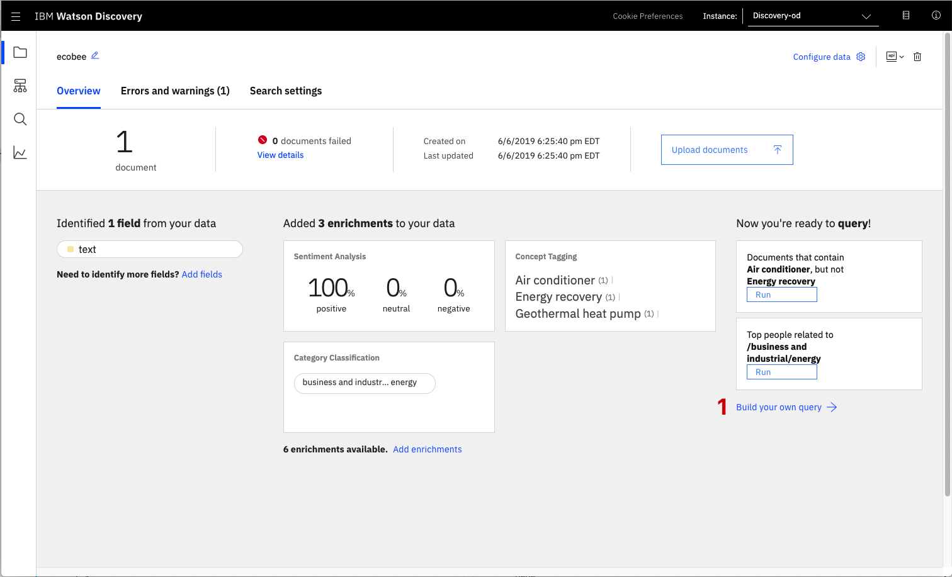Delete collection with the trash icon

pyautogui.click(x=917, y=57)
